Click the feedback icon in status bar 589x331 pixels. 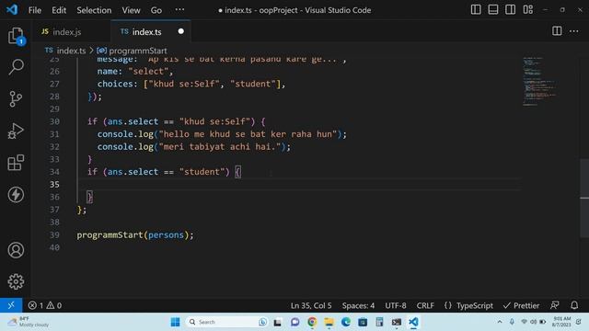tap(555, 305)
